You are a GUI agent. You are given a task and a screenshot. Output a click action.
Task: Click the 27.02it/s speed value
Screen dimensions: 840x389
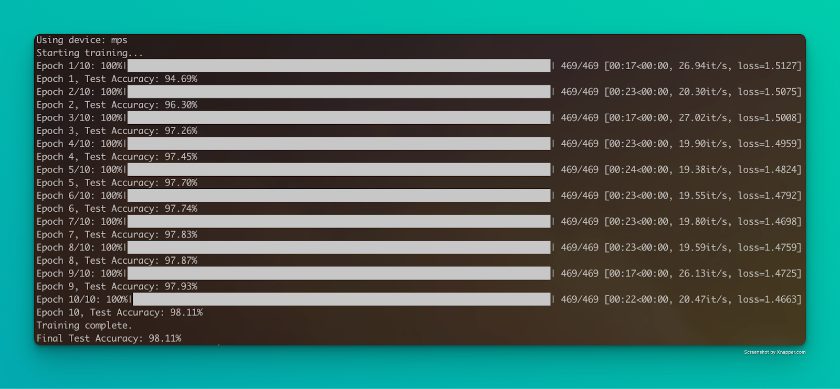[703, 117]
